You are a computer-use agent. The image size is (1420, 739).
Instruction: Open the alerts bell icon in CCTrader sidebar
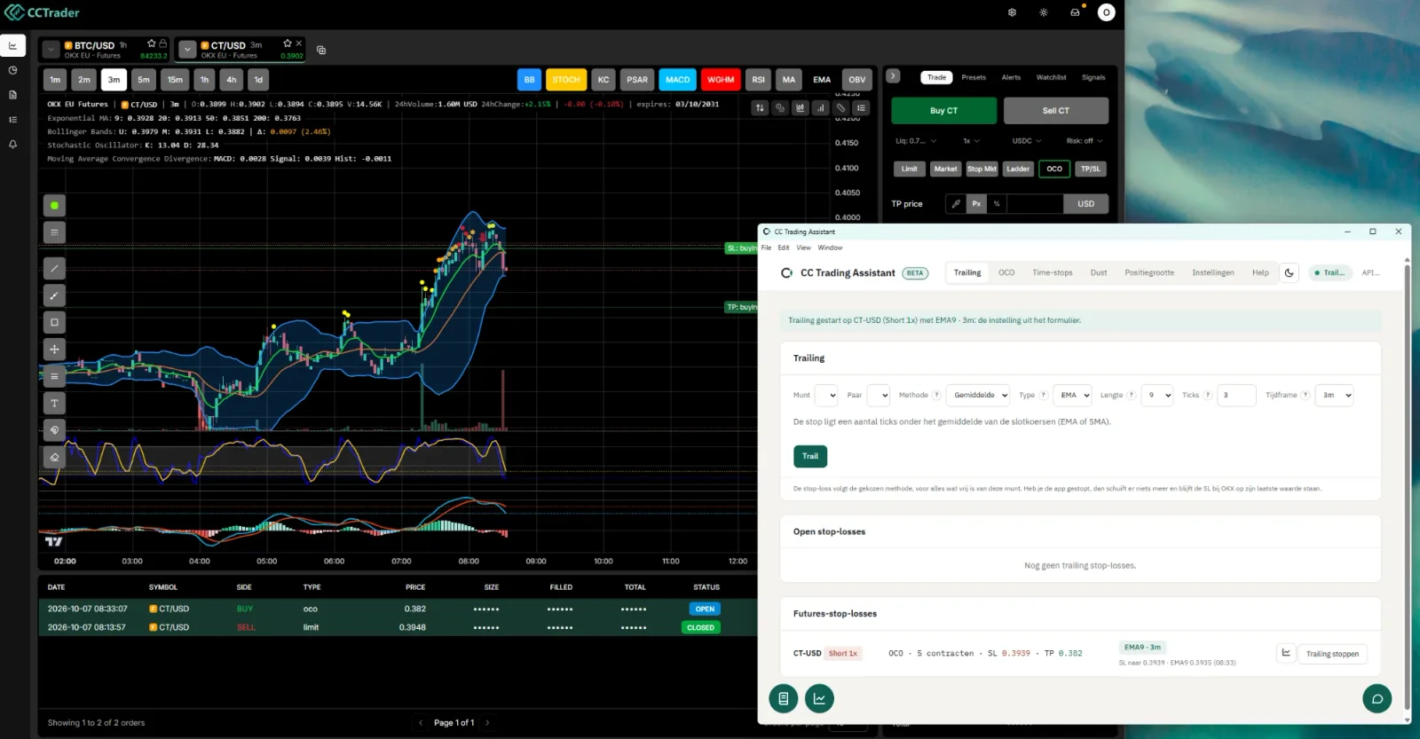[12, 144]
